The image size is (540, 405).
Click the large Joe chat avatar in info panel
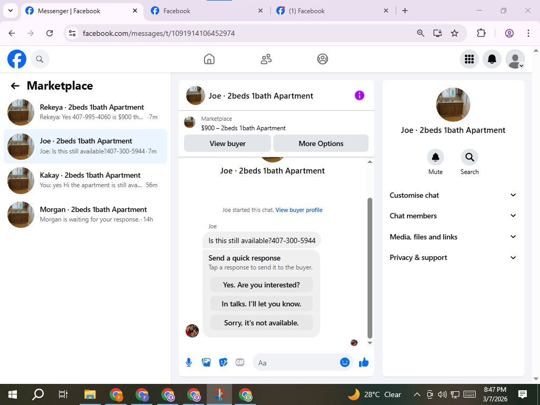453,104
